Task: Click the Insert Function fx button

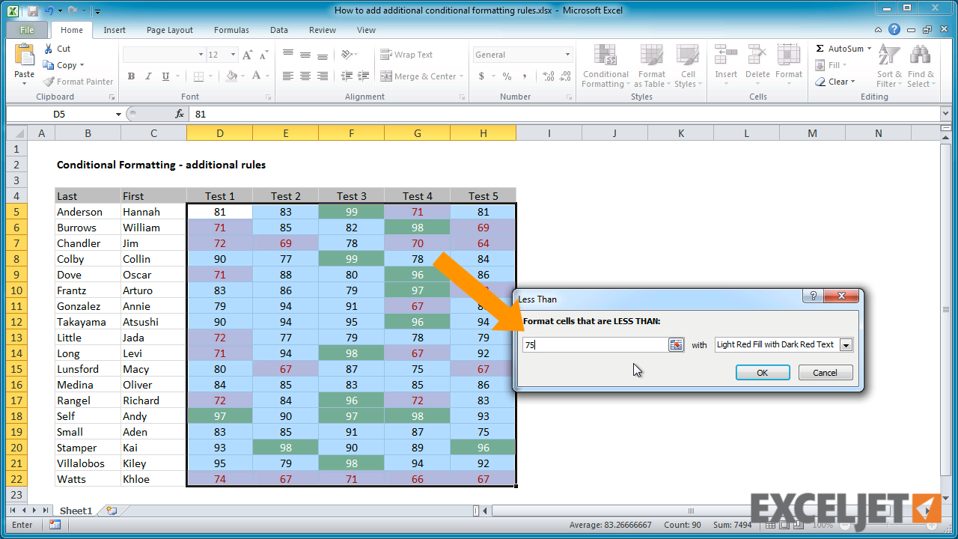Action: coord(180,114)
